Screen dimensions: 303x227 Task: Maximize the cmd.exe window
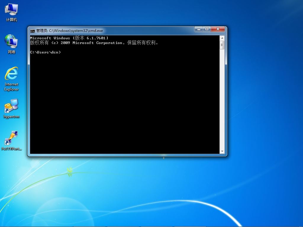[x=207, y=29]
